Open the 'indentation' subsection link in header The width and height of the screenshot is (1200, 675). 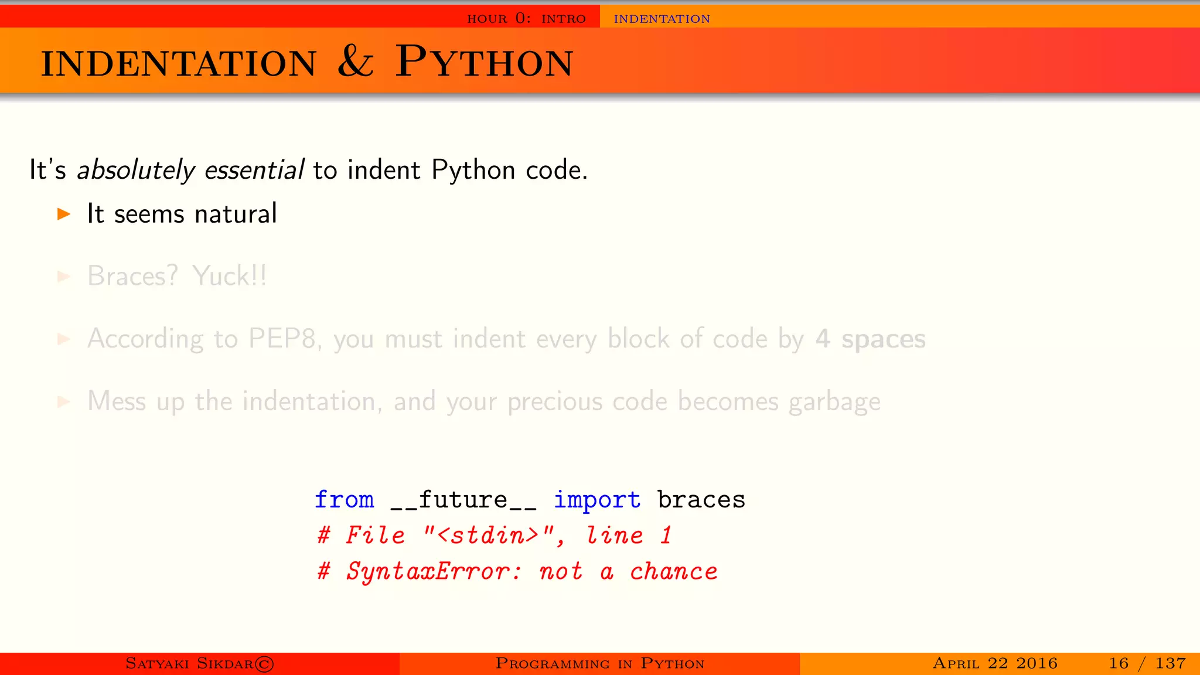(x=662, y=19)
